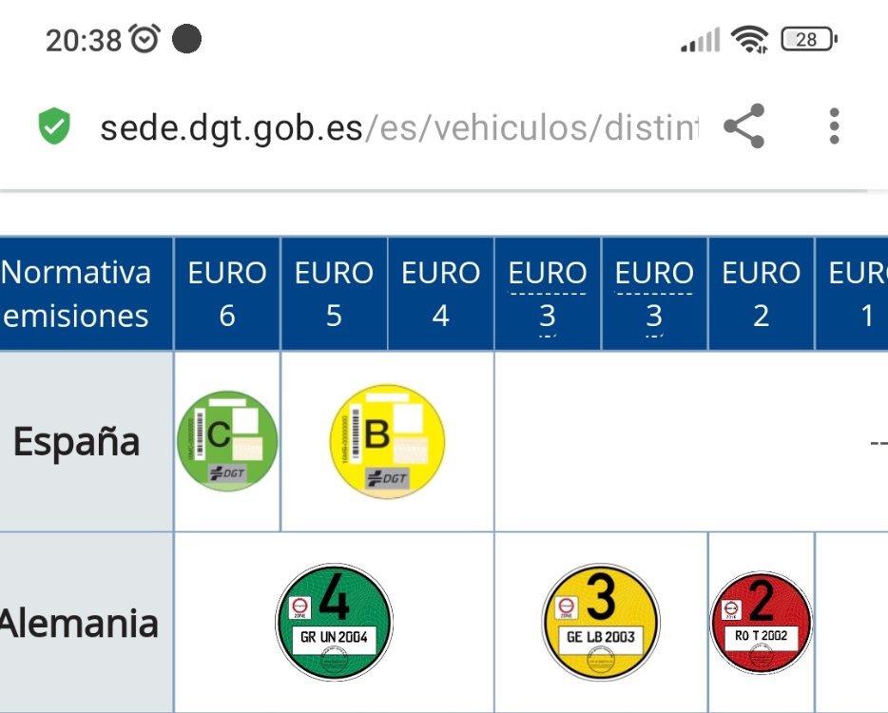The image size is (888, 713).
Task: Select the EURO 6 column header
Action: [227, 294]
